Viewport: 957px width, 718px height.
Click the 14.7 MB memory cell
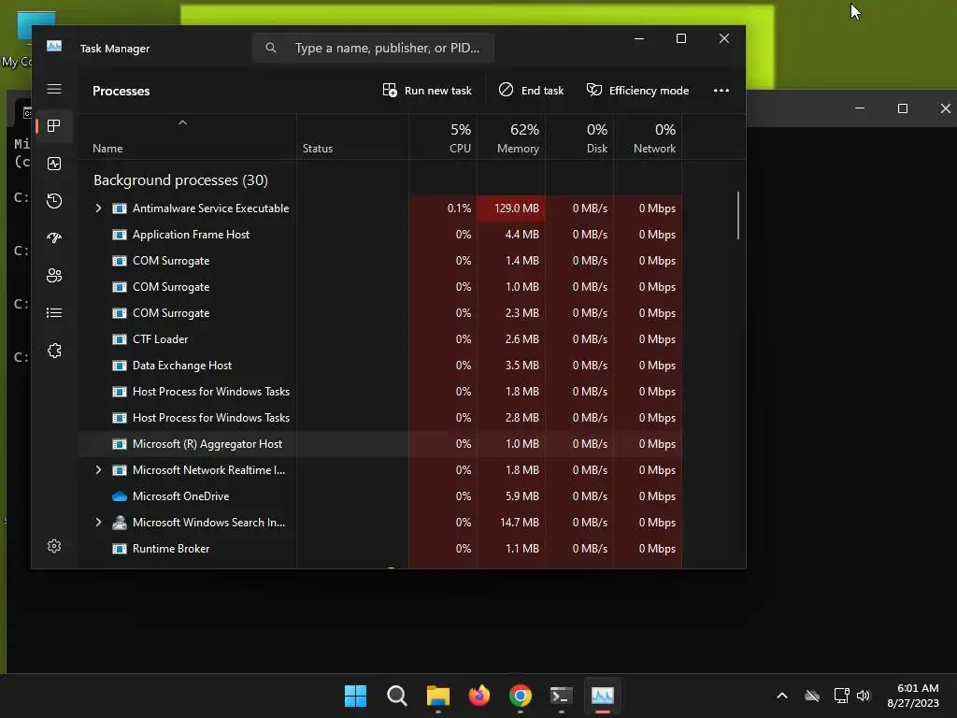pyautogui.click(x=511, y=523)
